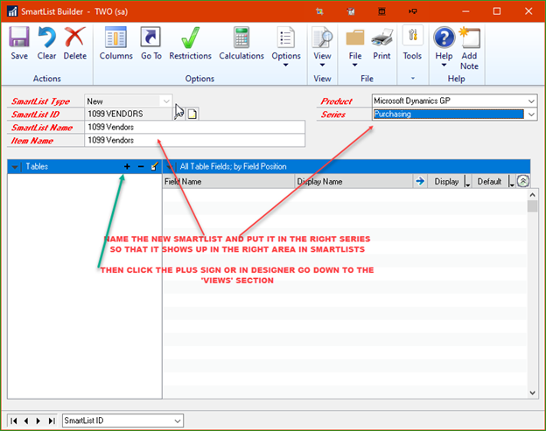Add a table with the plus sign
This screenshot has height=431, width=546.
coord(127,167)
